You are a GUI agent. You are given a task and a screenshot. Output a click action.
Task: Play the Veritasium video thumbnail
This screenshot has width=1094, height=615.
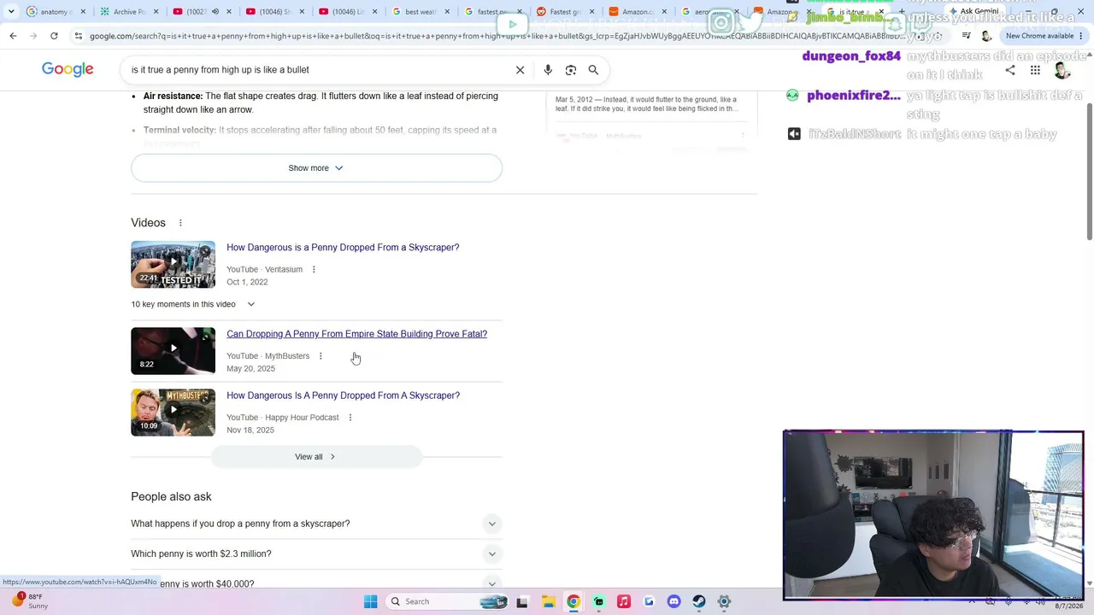click(173, 265)
